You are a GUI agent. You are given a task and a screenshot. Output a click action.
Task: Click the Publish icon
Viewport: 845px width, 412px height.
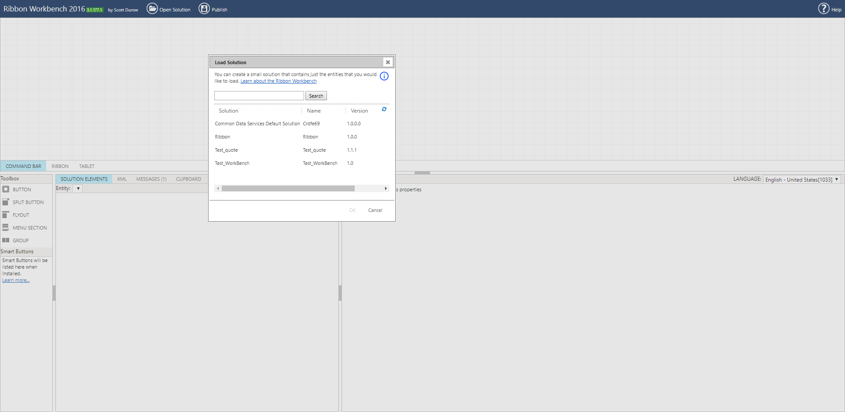coord(204,8)
